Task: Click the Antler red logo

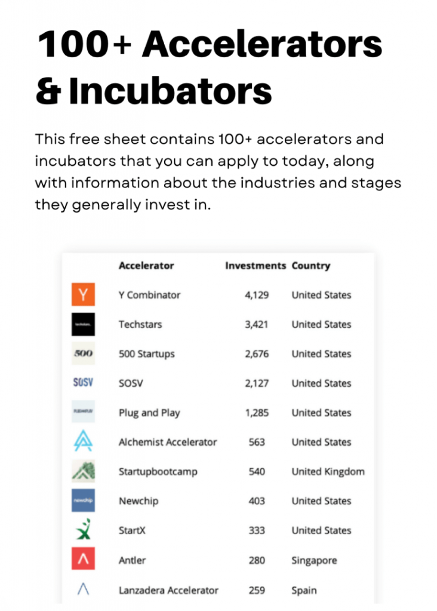Action: (x=83, y=558)
